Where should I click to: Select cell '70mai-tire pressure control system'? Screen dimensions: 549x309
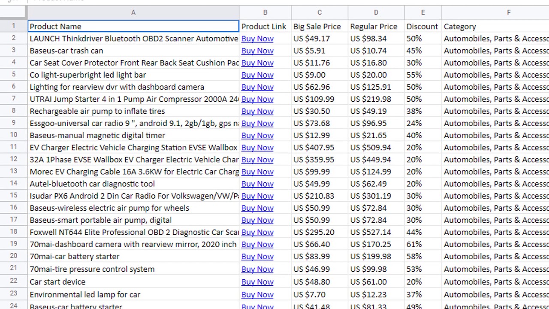coord(133,269)
